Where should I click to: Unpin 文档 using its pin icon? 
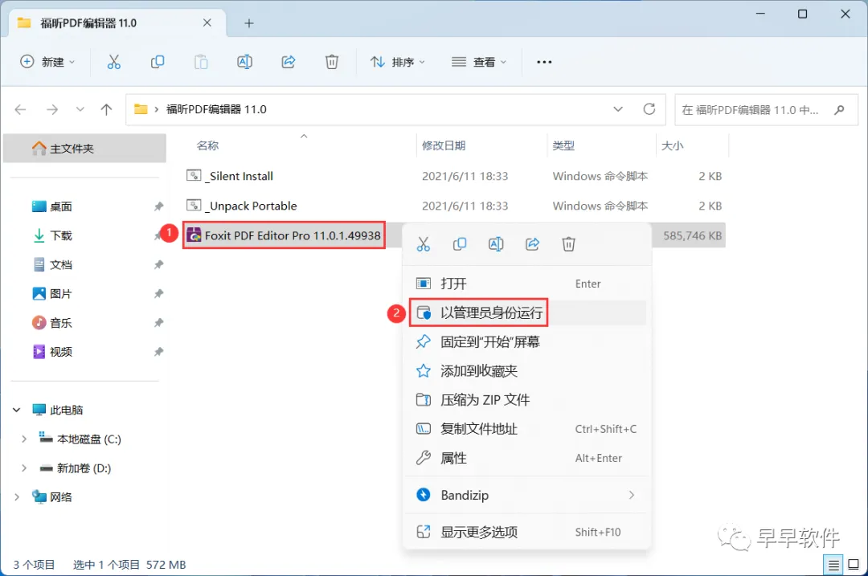(158, 264)
